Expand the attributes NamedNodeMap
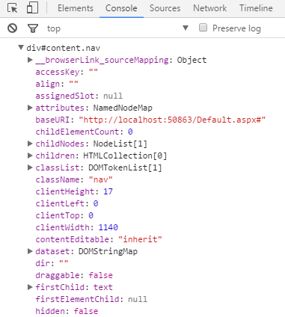285x317 pixels. [30, 108]
